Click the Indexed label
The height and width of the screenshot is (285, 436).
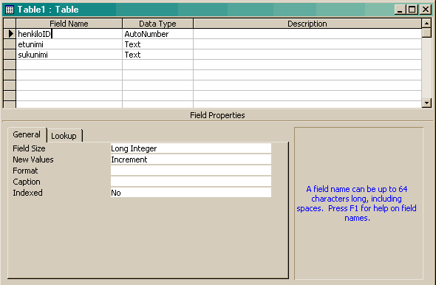27,193
